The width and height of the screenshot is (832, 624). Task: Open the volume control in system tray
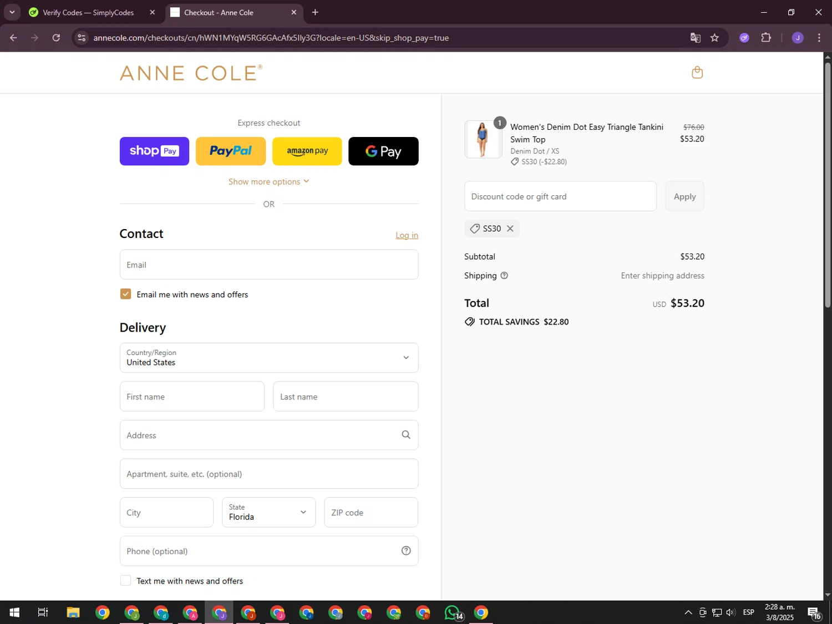coord(730,612)
